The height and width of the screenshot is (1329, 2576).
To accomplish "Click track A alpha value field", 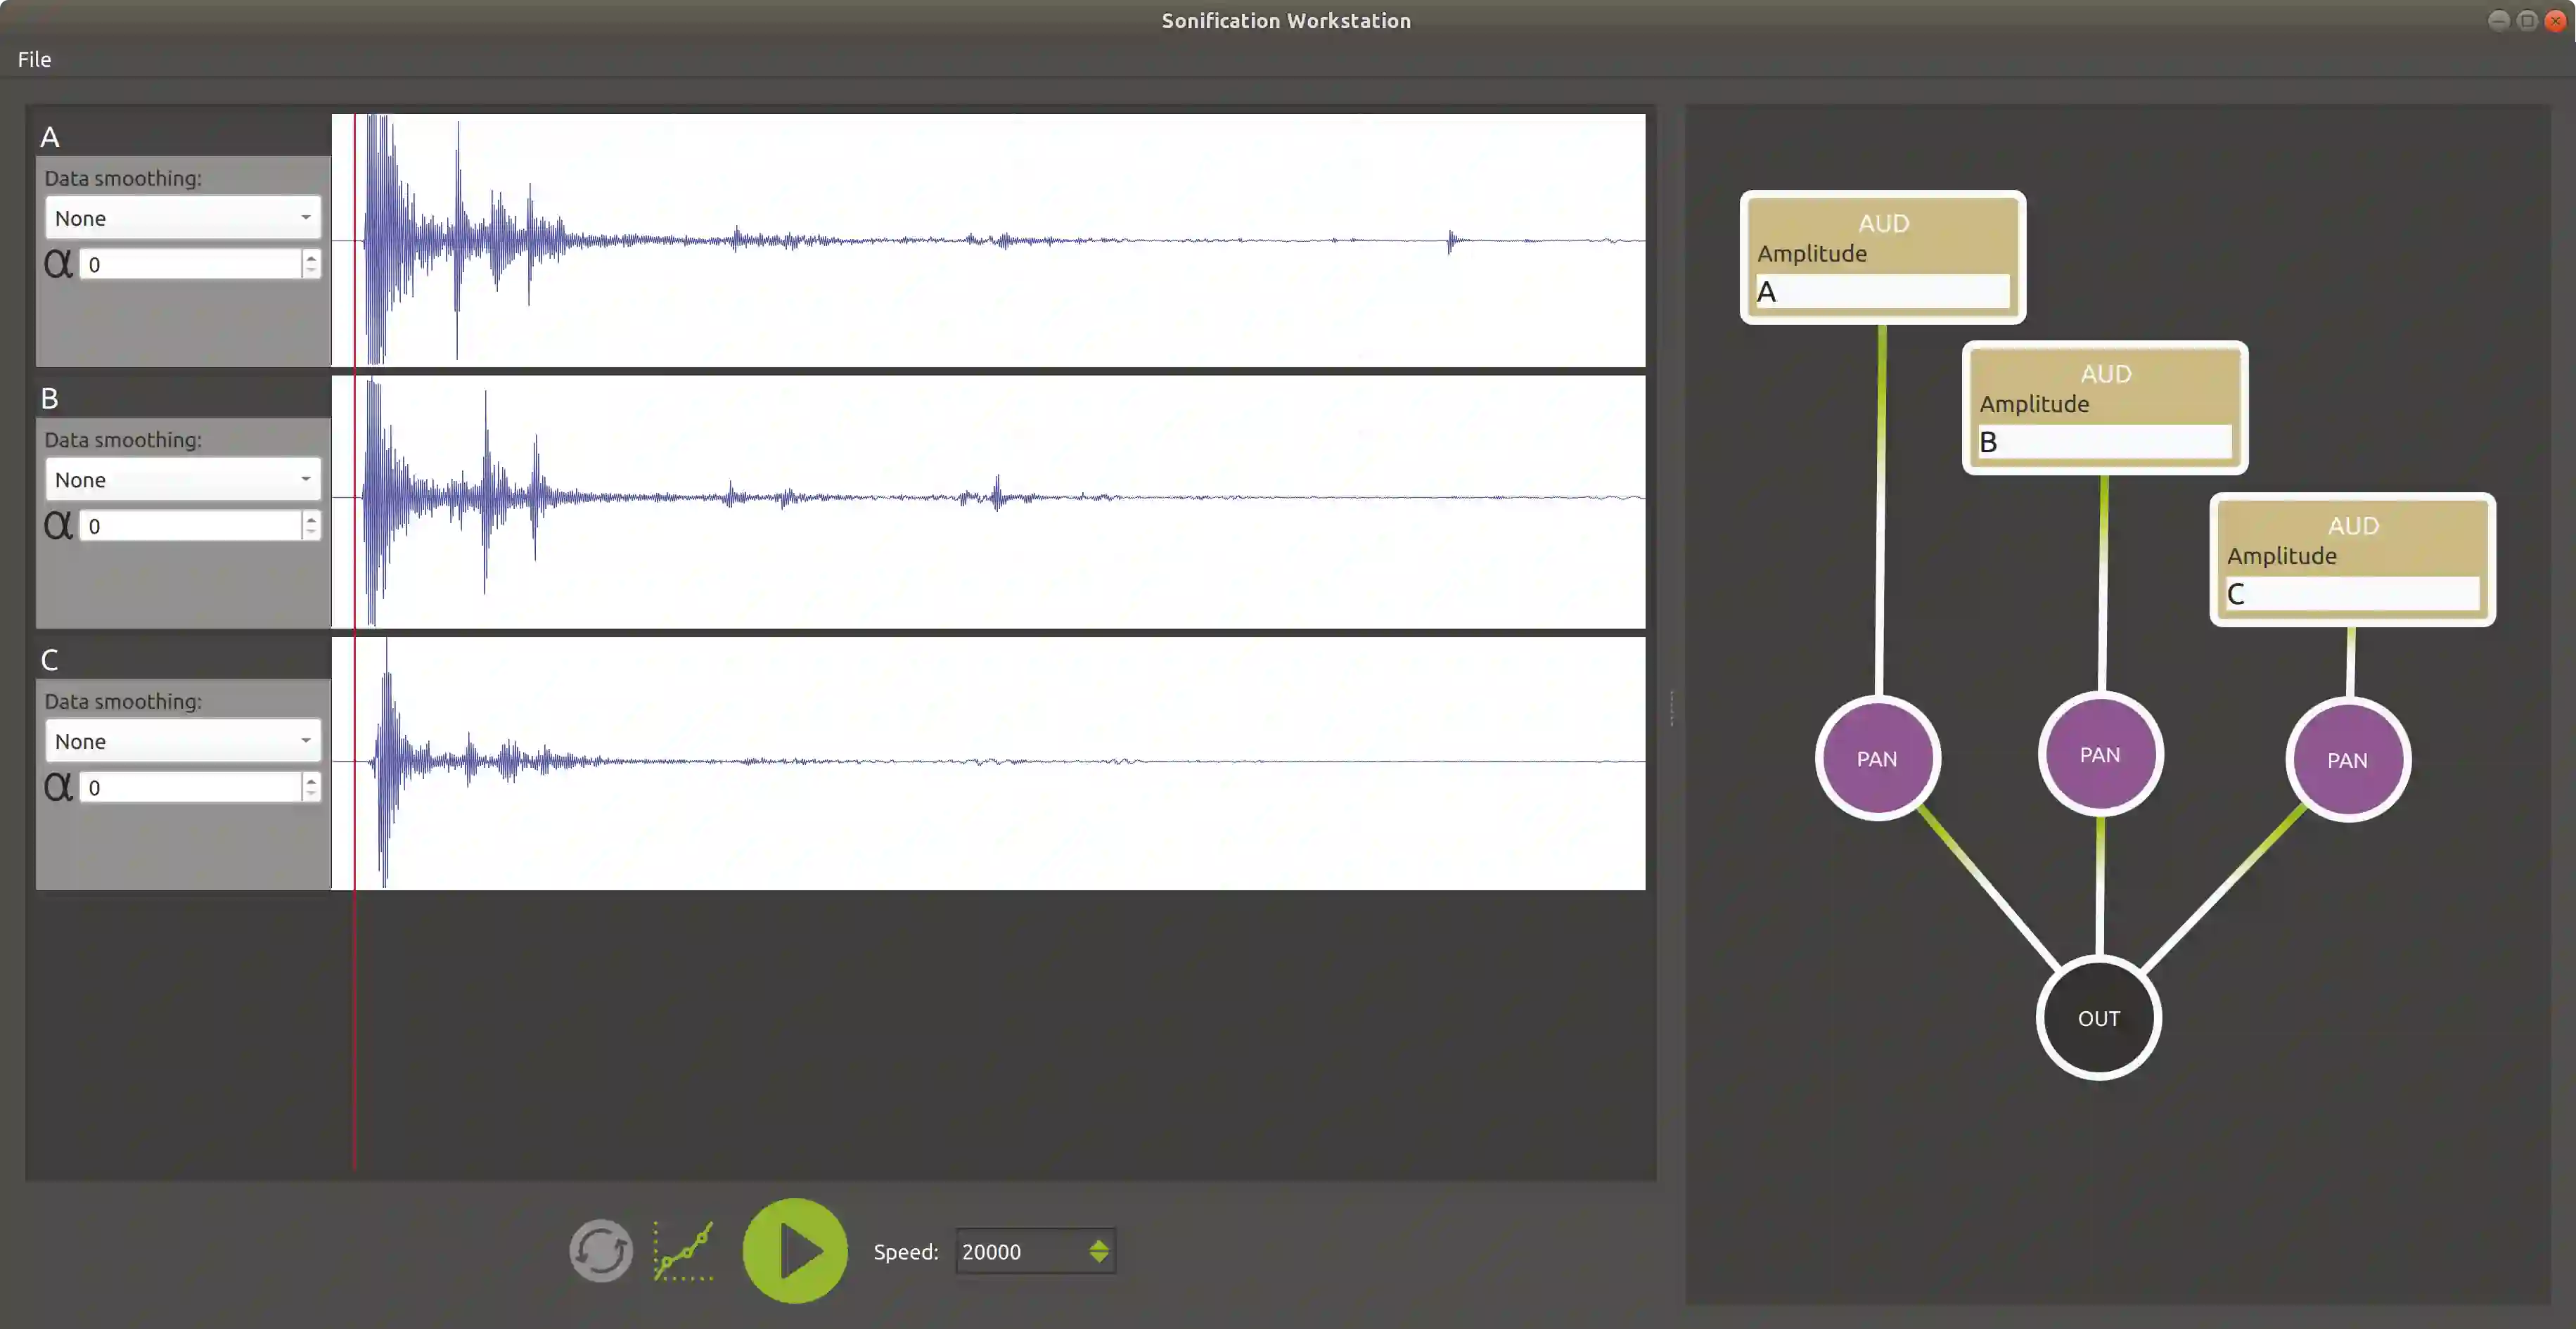I will [x=190, y=264].
